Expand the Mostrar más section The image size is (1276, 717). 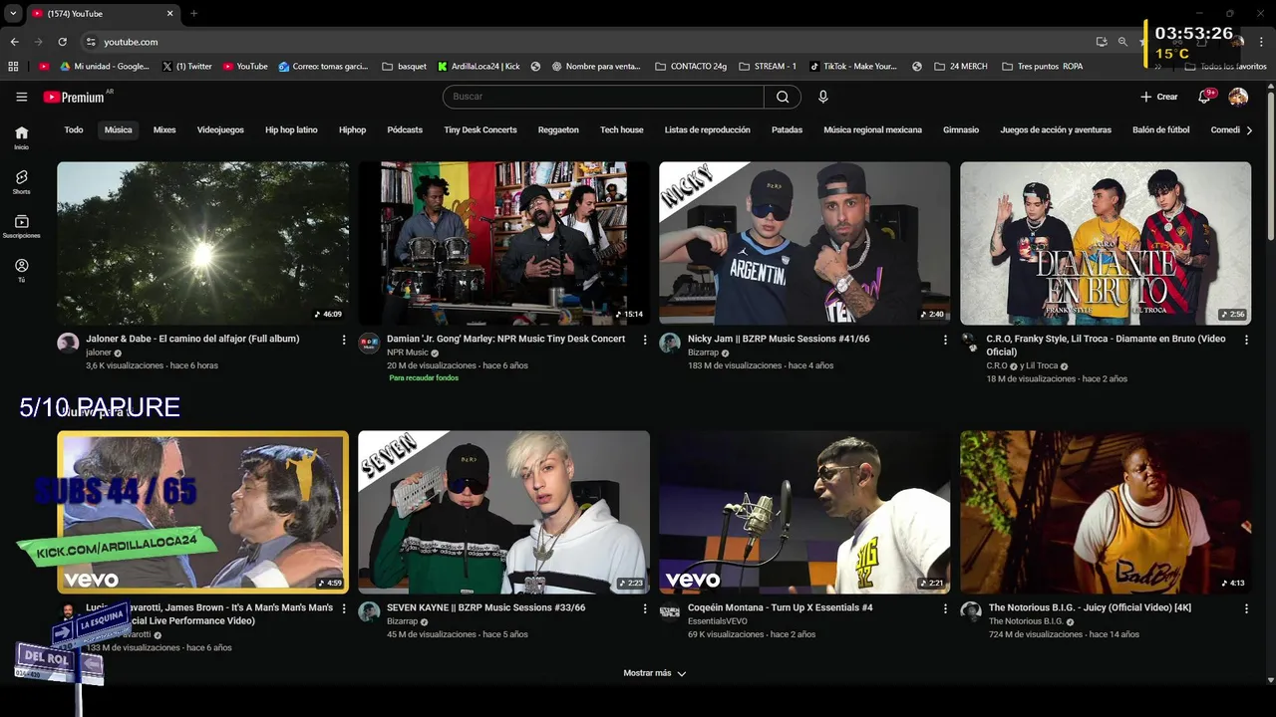[654, 673]
